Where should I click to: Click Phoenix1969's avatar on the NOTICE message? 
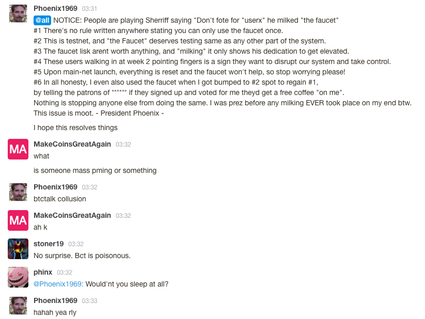click(18, 13)
